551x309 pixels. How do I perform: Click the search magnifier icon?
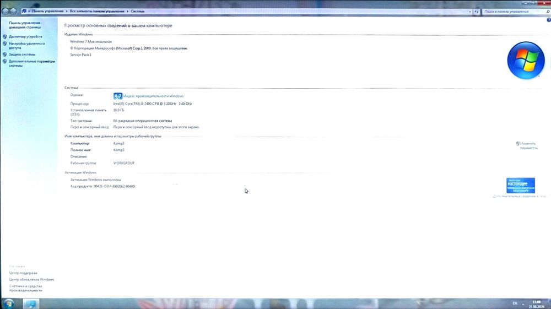pos(547,12)
